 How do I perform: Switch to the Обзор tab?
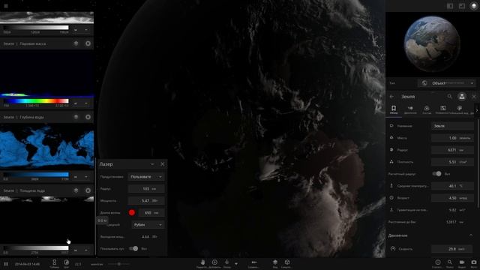tap(394, 109)
